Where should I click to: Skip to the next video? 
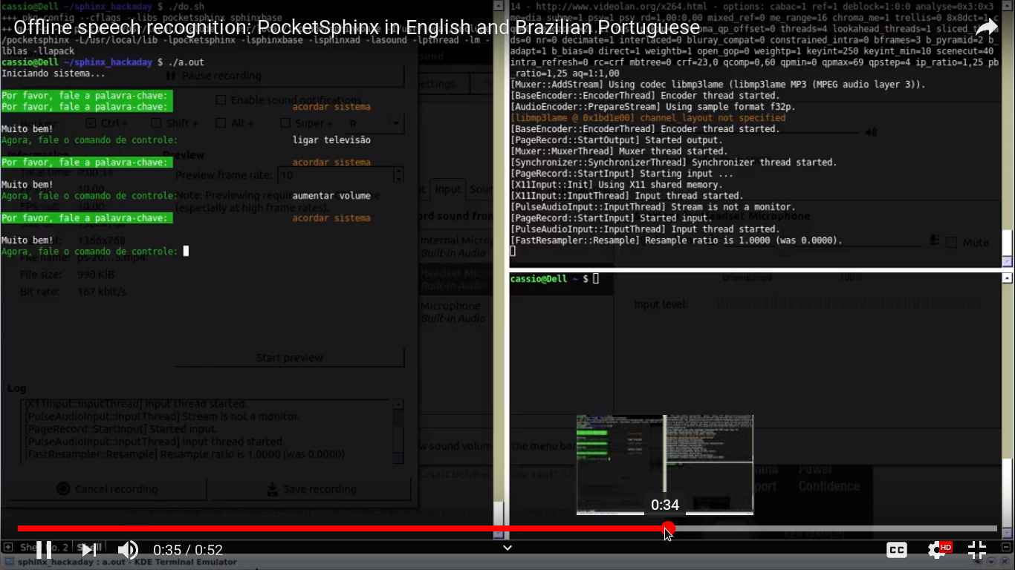click(88, 550)
